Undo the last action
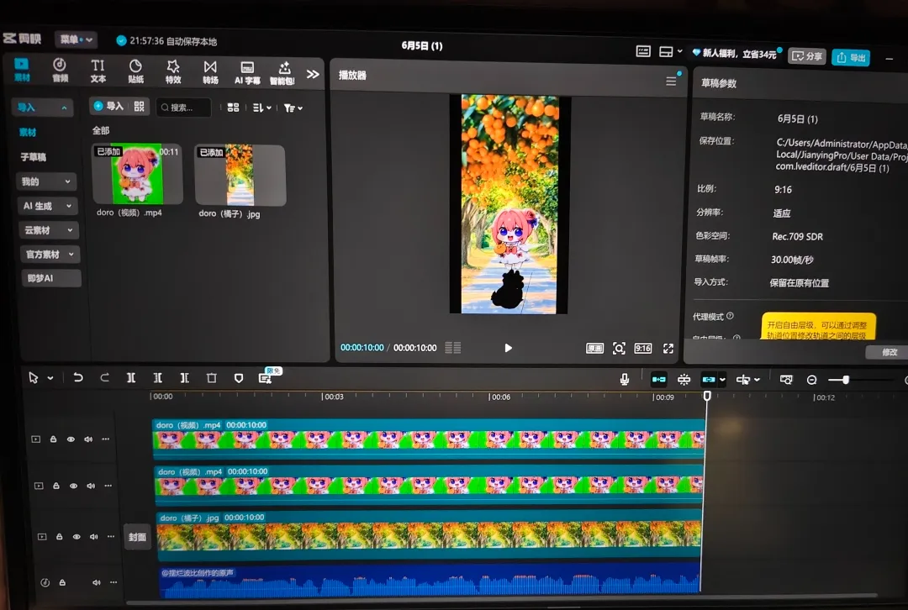Image resolution: width=908 pixels, height=610 pixels. click(77, 377)
